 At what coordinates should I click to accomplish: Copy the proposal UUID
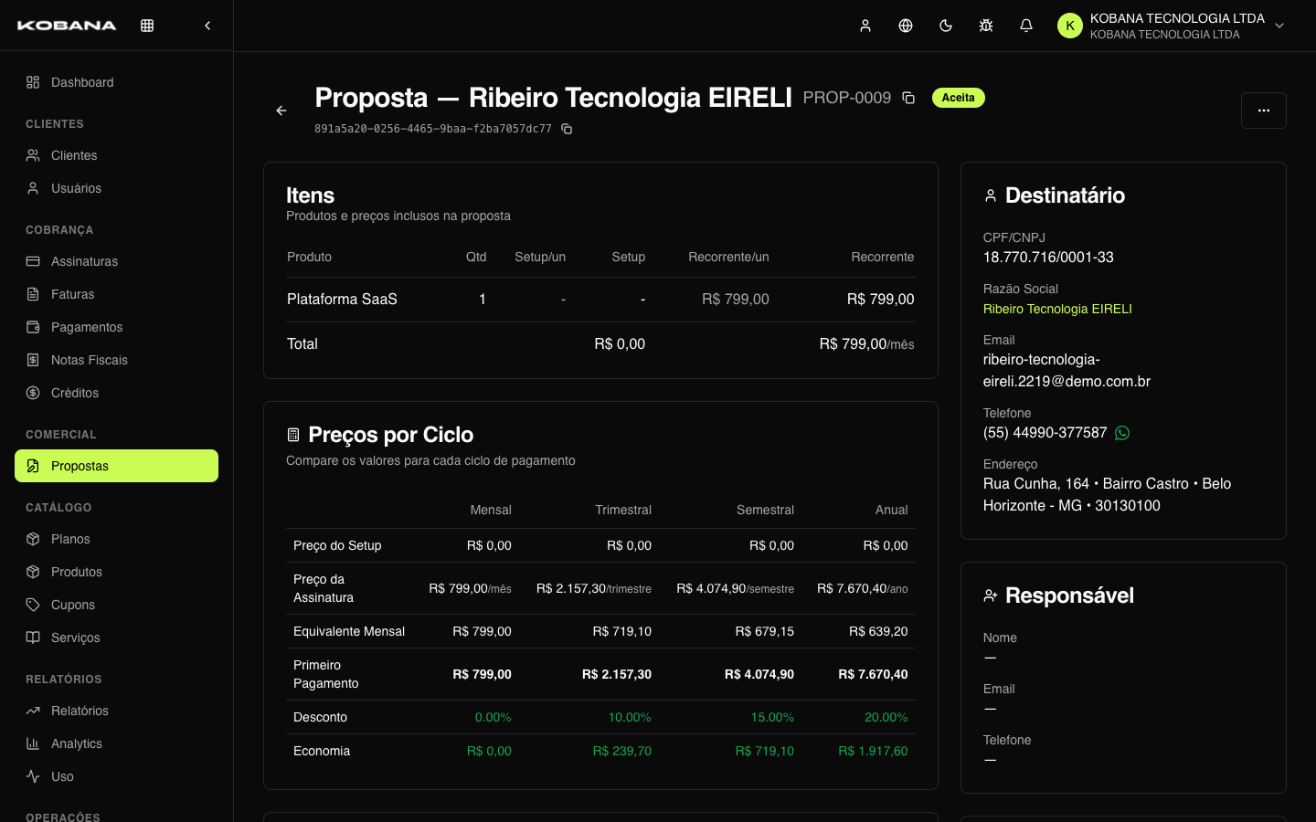(567, 129)
